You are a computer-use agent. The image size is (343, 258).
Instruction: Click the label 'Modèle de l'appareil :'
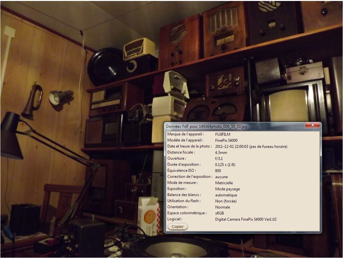pos(185,140)
